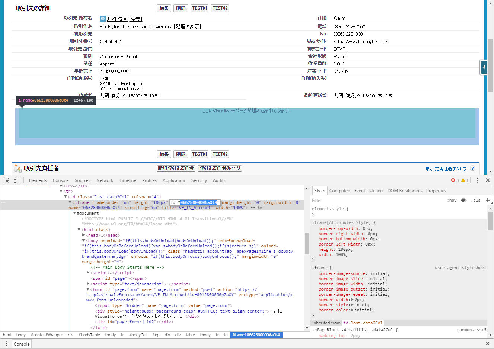Click the 取引先責任者 section contact icon

pos(17,169)
